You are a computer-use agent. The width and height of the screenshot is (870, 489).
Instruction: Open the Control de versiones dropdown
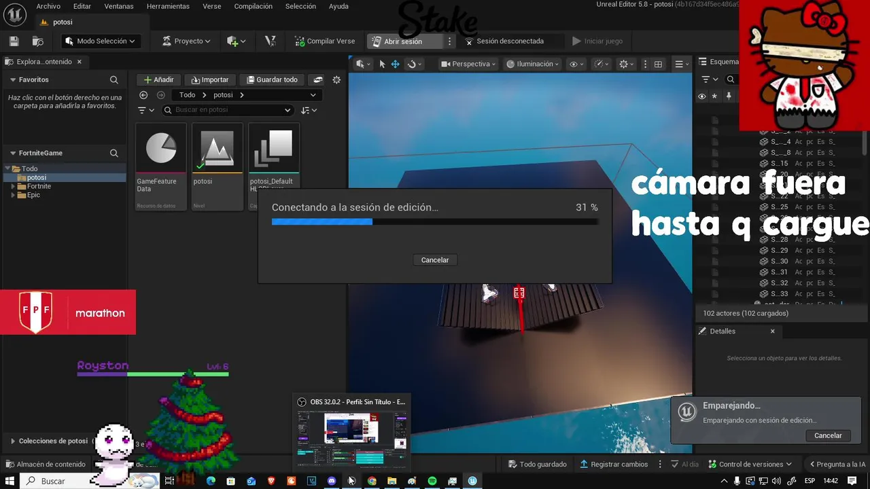point(750,465)
